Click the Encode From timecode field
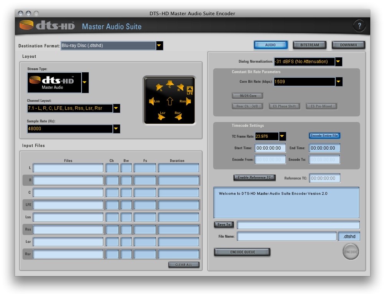 270,160
